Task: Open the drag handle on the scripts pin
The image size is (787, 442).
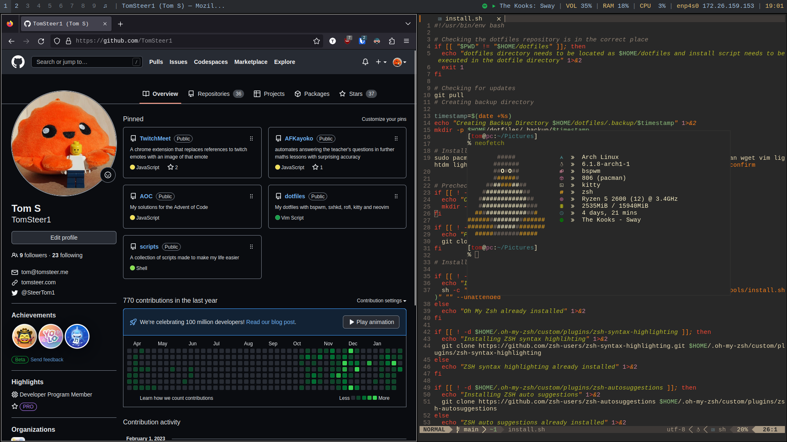Action: tap(251, 247)
